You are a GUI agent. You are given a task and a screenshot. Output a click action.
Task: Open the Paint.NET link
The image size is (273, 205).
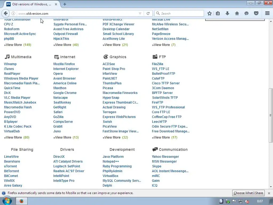110,78
